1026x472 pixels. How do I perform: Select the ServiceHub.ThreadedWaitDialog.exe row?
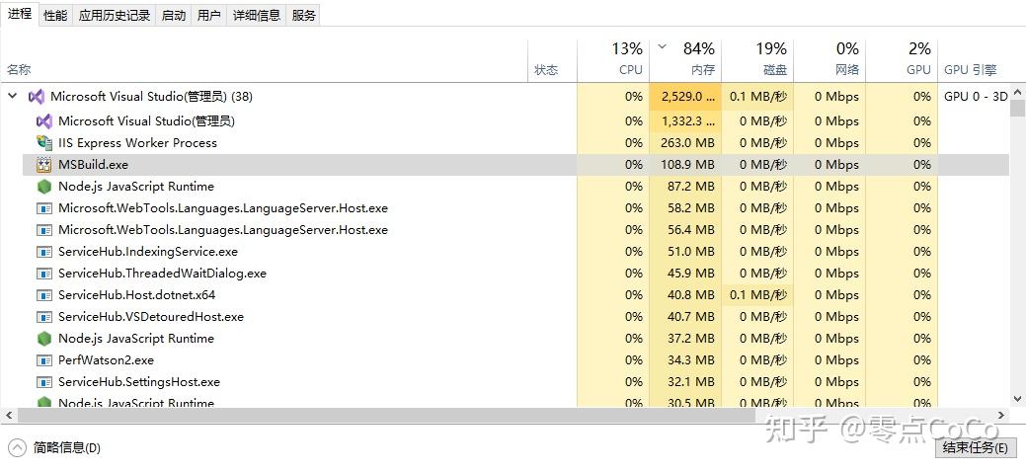(162, 274)
